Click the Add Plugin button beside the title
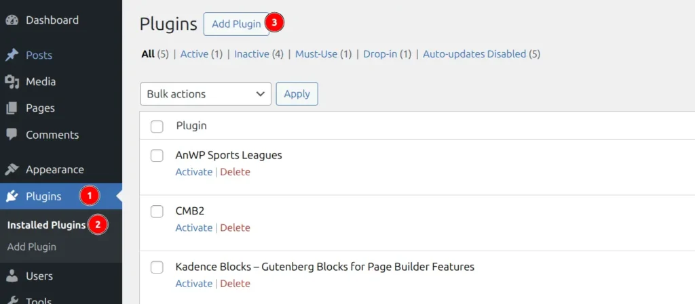The width and height of the screenshot is (695, 304). (236, 24)
